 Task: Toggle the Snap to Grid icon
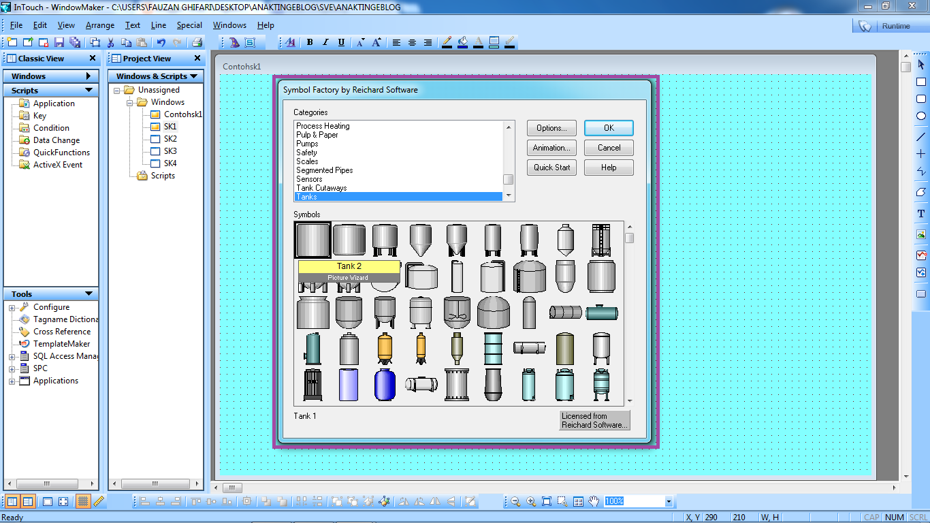(x=82, y=501)
